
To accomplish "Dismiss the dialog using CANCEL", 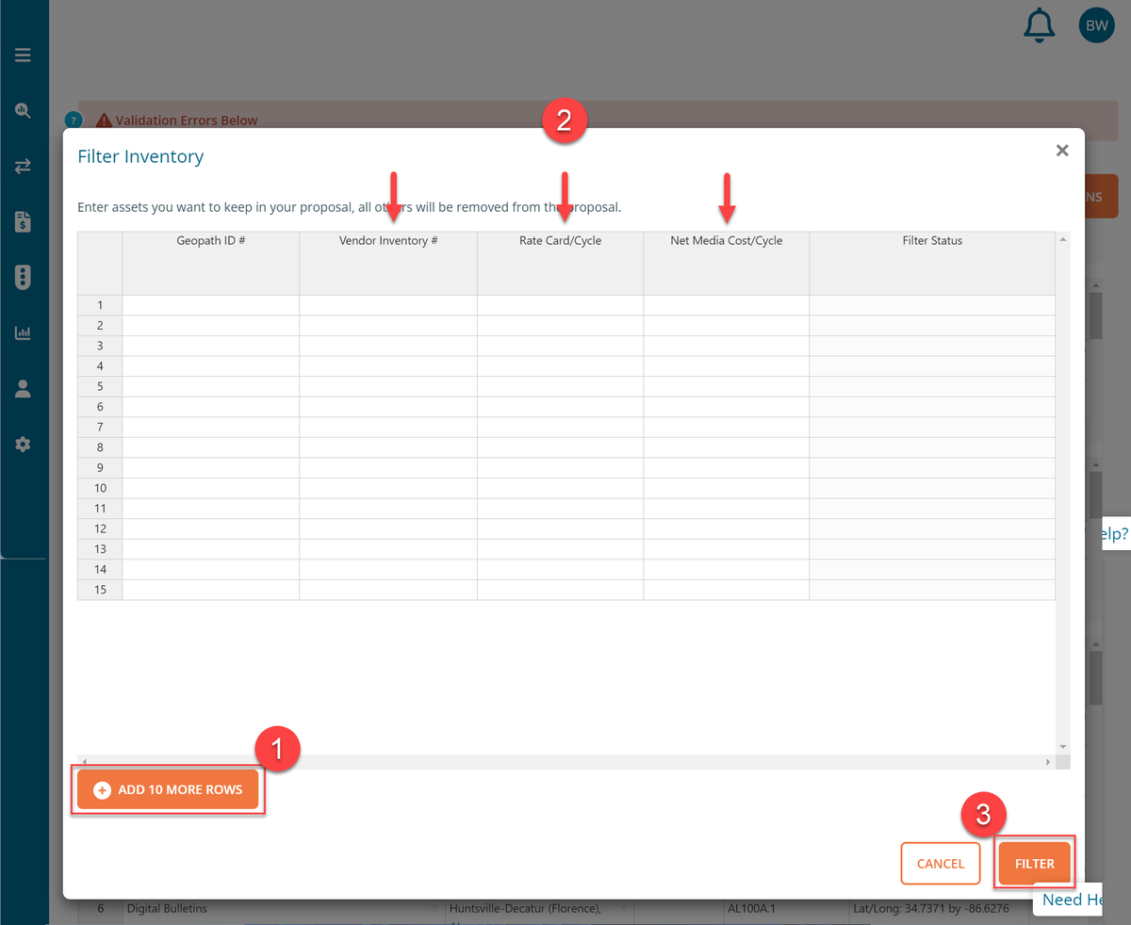I will pos(940,863).
